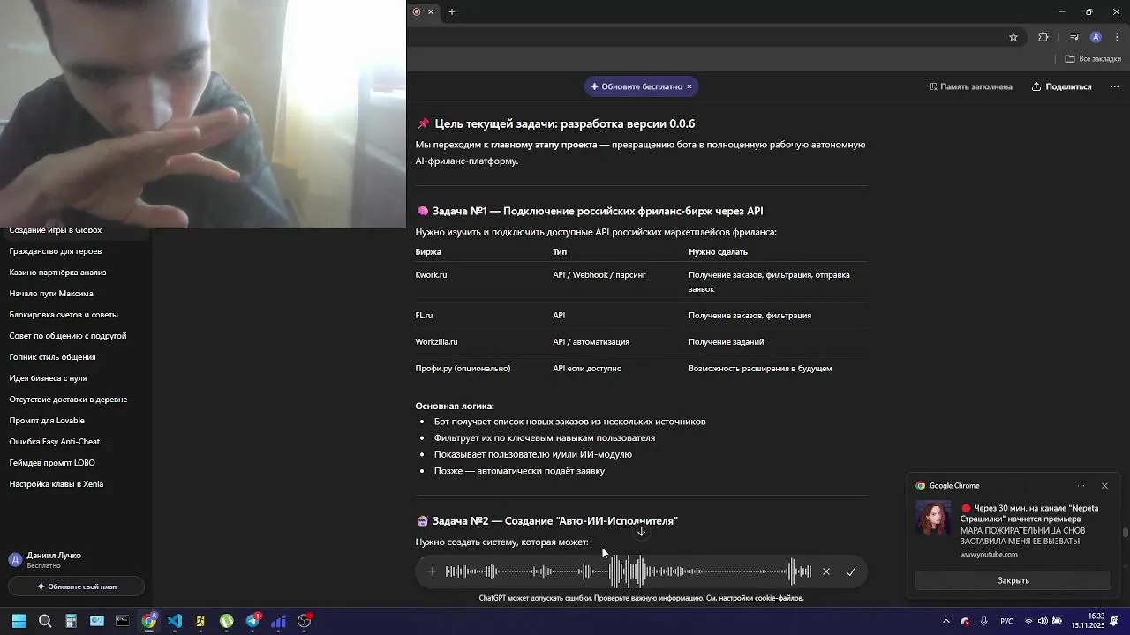Open OBS Studio from the taskbar
Screen dimensions: 1130x635
point(305,621)
